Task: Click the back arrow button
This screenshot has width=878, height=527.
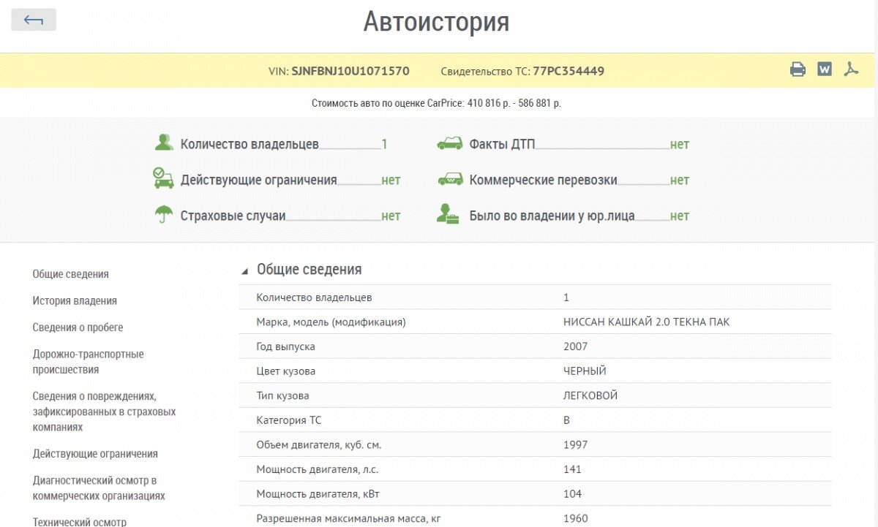Action: pyautogui.click(x=34, y=20)
